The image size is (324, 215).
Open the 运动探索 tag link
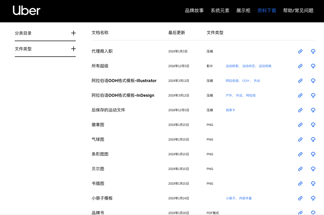[x=232, y=66]
